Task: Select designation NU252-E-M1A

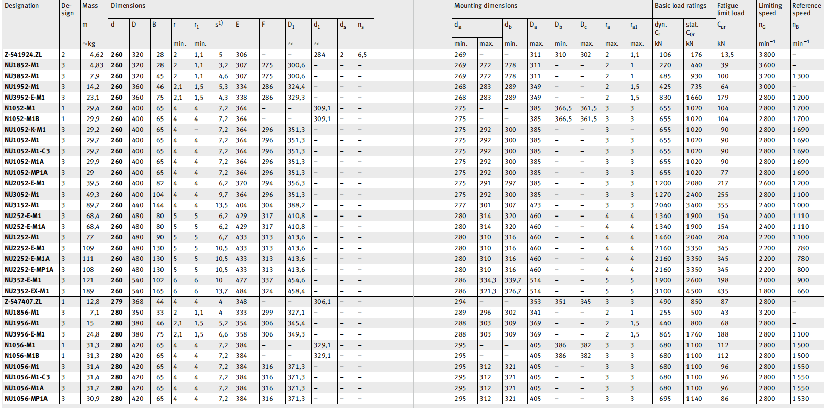Action: (x=25, y=227)
